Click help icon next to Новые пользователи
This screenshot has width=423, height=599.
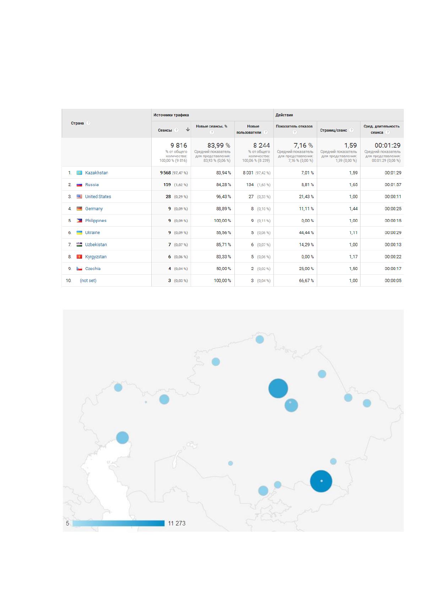tap(266, 132)
